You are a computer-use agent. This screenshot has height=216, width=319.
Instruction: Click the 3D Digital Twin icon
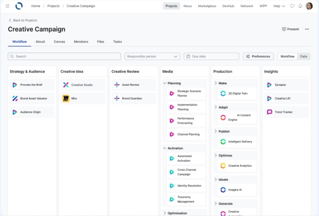pyautogui.click(x=223, y=94)
